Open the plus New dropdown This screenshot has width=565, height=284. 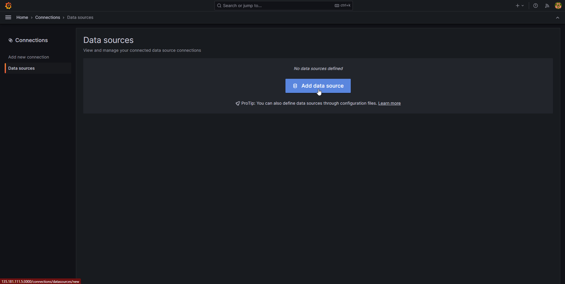click(517, 6)
